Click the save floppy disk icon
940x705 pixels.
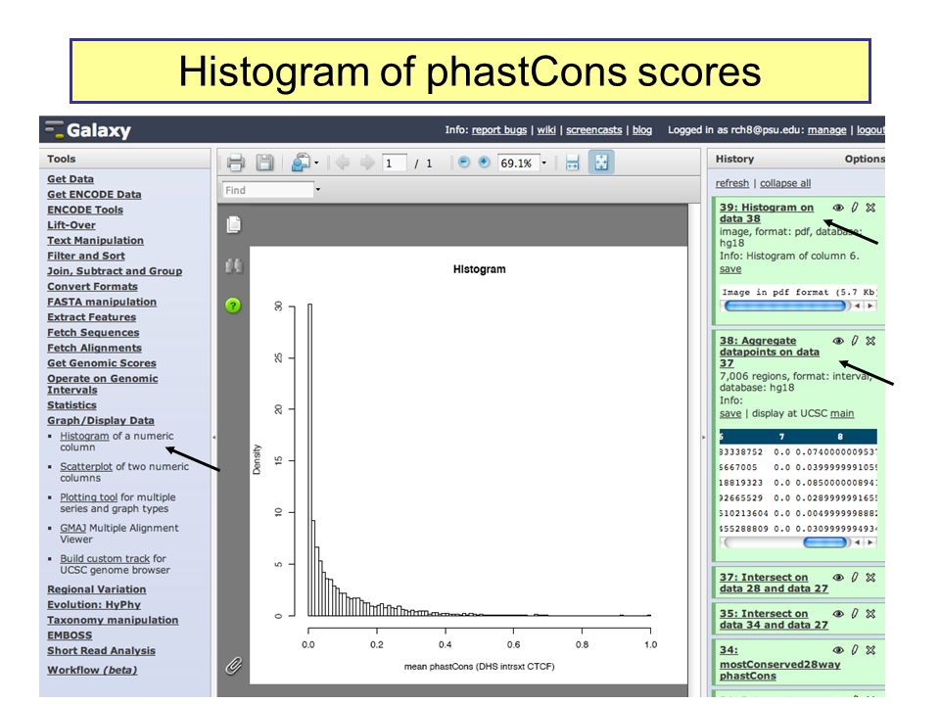(264, 163)
